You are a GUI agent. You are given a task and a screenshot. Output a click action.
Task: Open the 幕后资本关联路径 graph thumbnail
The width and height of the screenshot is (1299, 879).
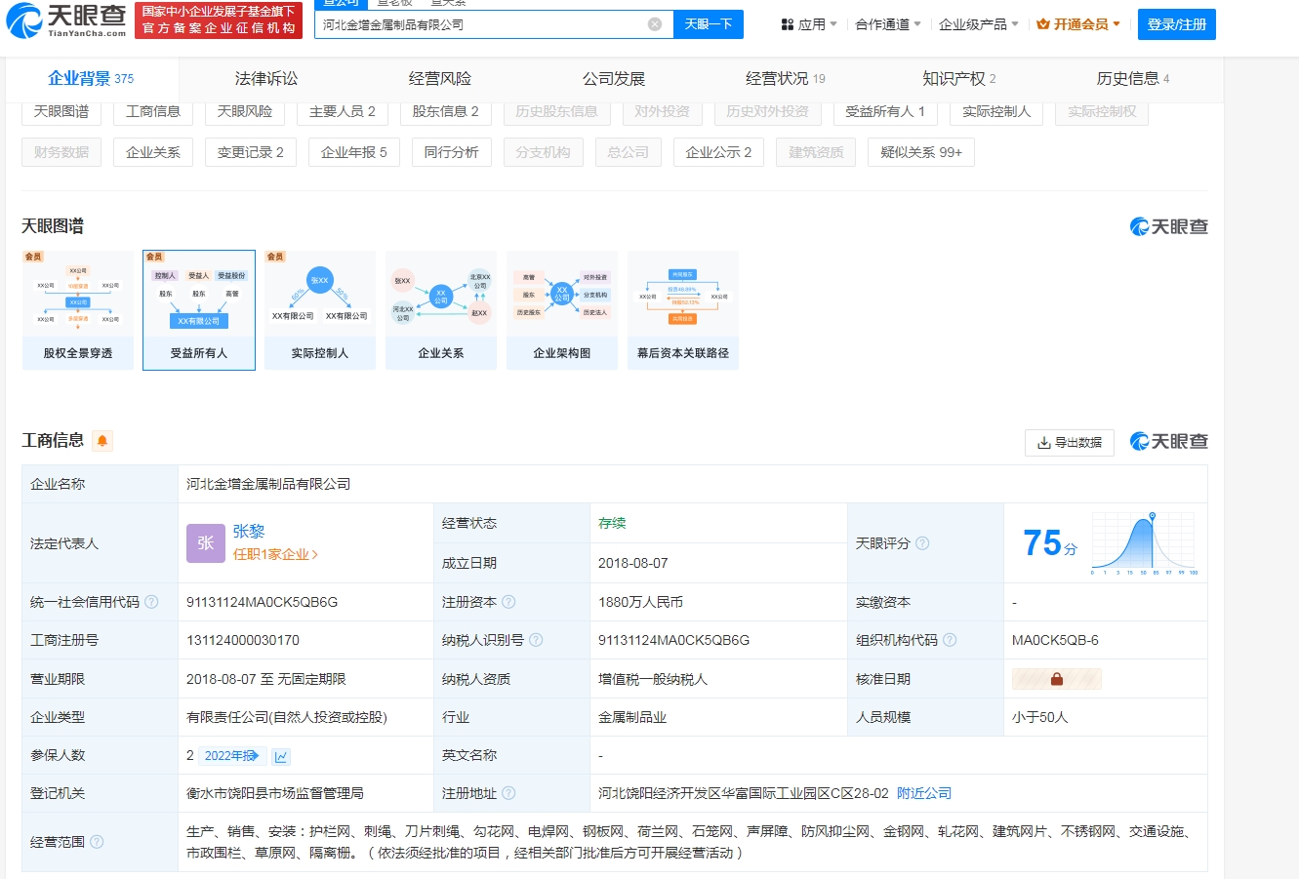click(x=683, y=310)
